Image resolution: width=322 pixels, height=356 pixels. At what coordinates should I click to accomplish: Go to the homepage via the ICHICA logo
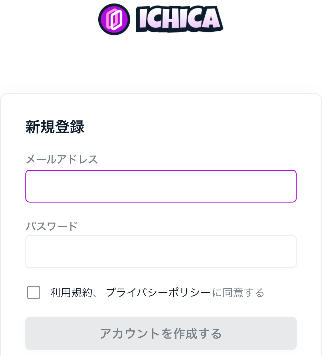point(161,19)
